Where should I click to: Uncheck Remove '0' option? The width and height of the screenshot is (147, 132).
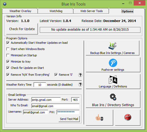pyautogui.click(x=56, y=75)
